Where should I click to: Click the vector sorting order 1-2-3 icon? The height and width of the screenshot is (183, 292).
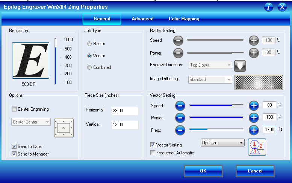coord(257,147)
